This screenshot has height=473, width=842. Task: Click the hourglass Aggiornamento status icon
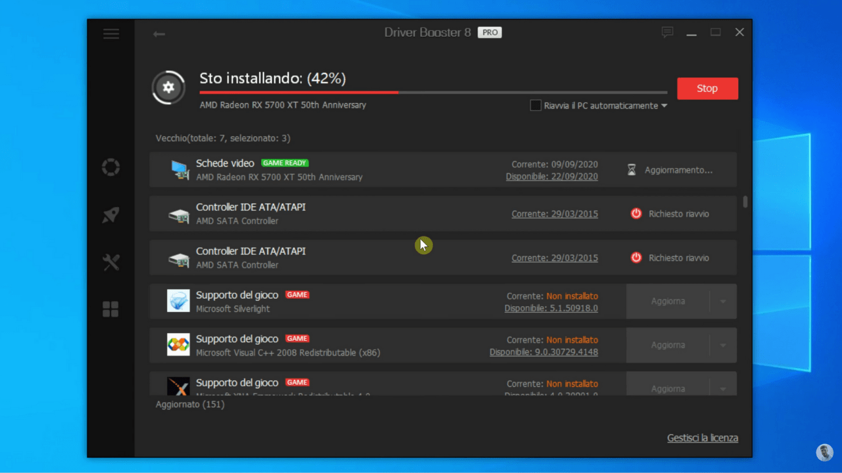[631, 170]
